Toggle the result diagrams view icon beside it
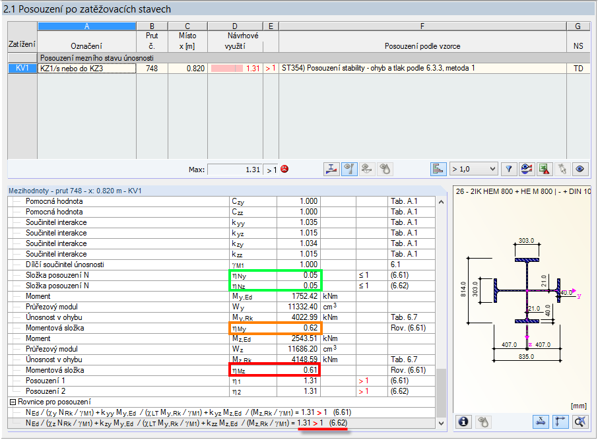Viewport: 598px width, 440px height. [x=349, y=170]
